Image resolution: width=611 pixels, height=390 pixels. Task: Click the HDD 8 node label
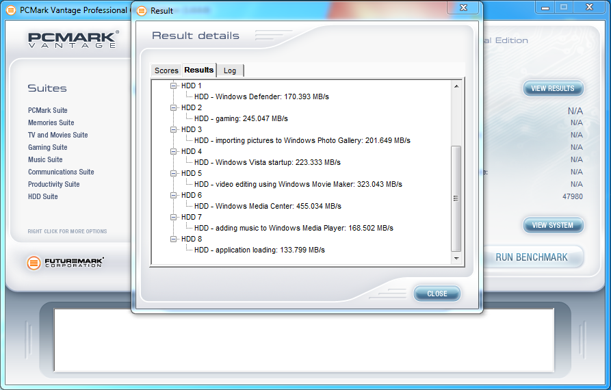coord(192,239)
